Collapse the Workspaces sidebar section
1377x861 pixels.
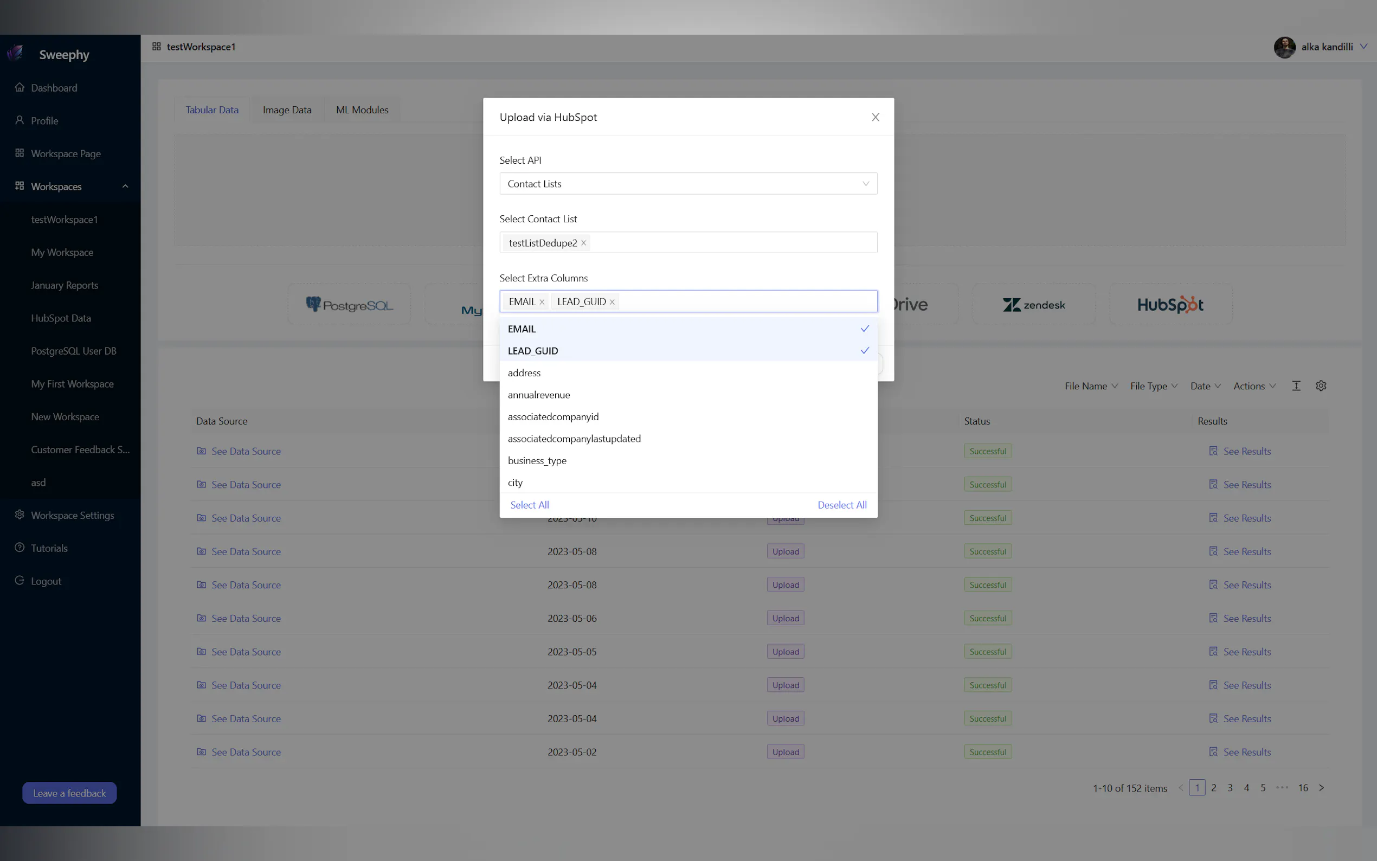(125, 187)
